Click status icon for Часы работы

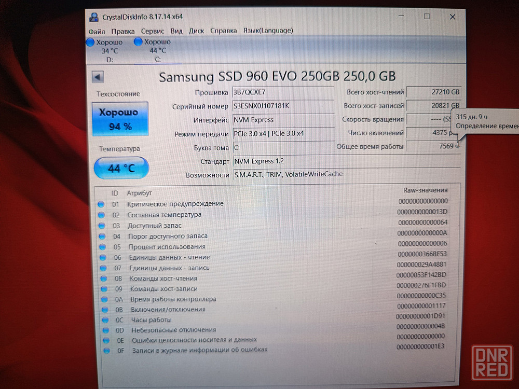(105, 320)
